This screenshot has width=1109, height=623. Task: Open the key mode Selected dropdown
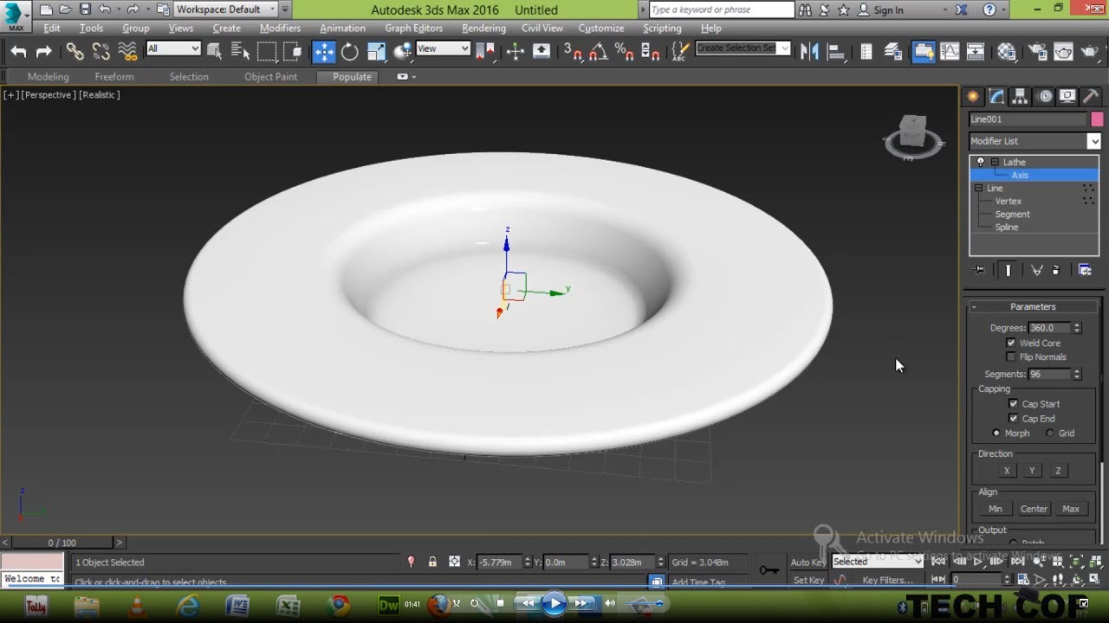(877, 562)
